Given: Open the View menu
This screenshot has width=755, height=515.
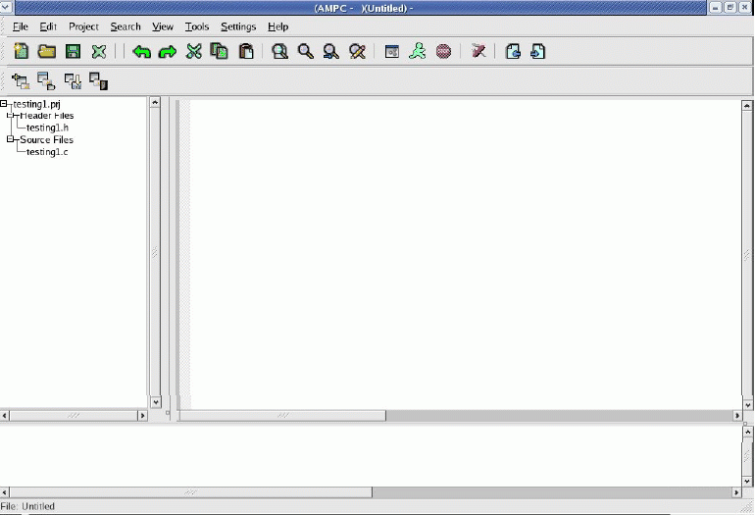Looking at the screenshot, I should point(163,26).
